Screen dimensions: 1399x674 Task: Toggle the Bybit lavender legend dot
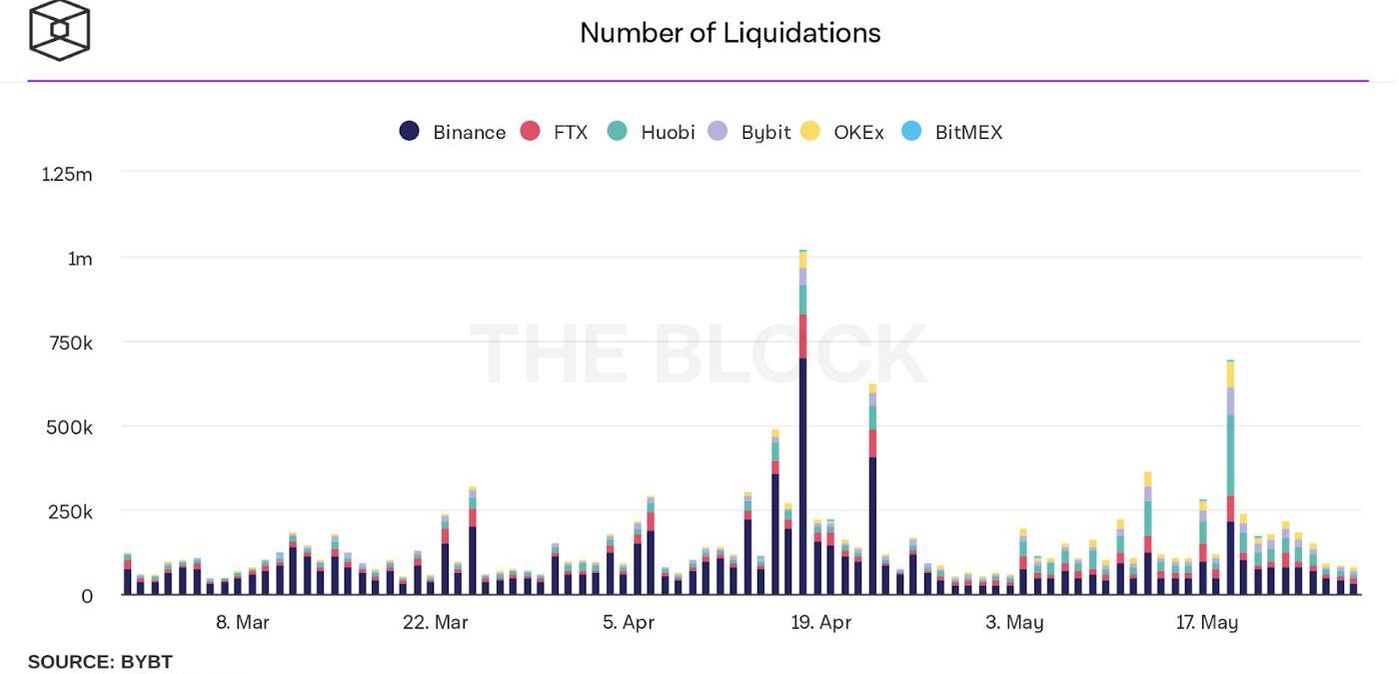pos(717,131)
